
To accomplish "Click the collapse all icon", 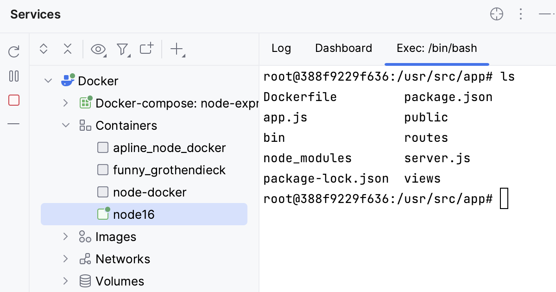I will click(67, 49).
